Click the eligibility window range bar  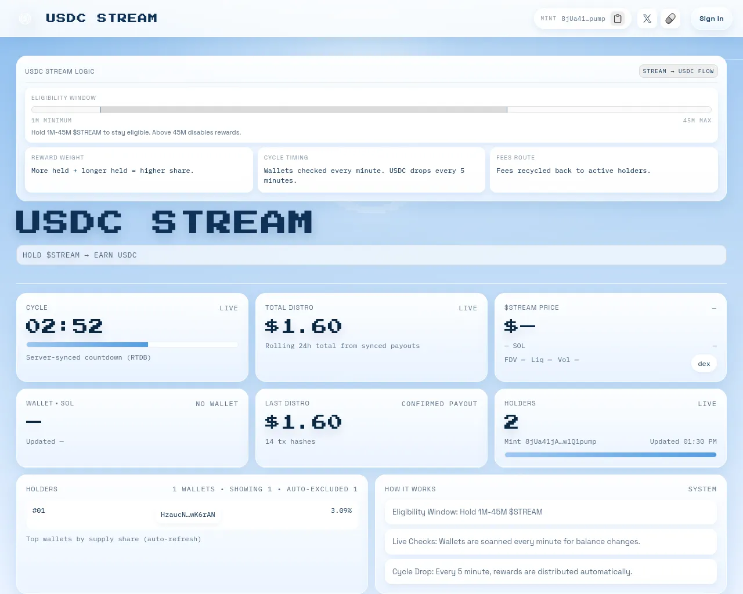(x=371, y=110)
